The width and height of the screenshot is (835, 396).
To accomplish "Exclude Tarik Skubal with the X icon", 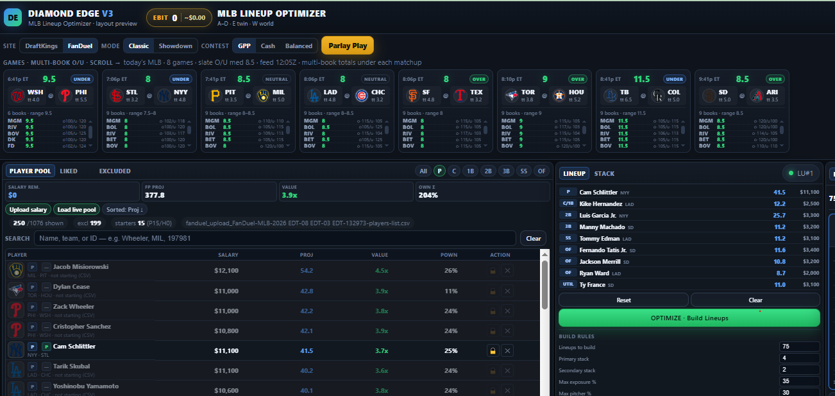I will click(x=507, y=370).
